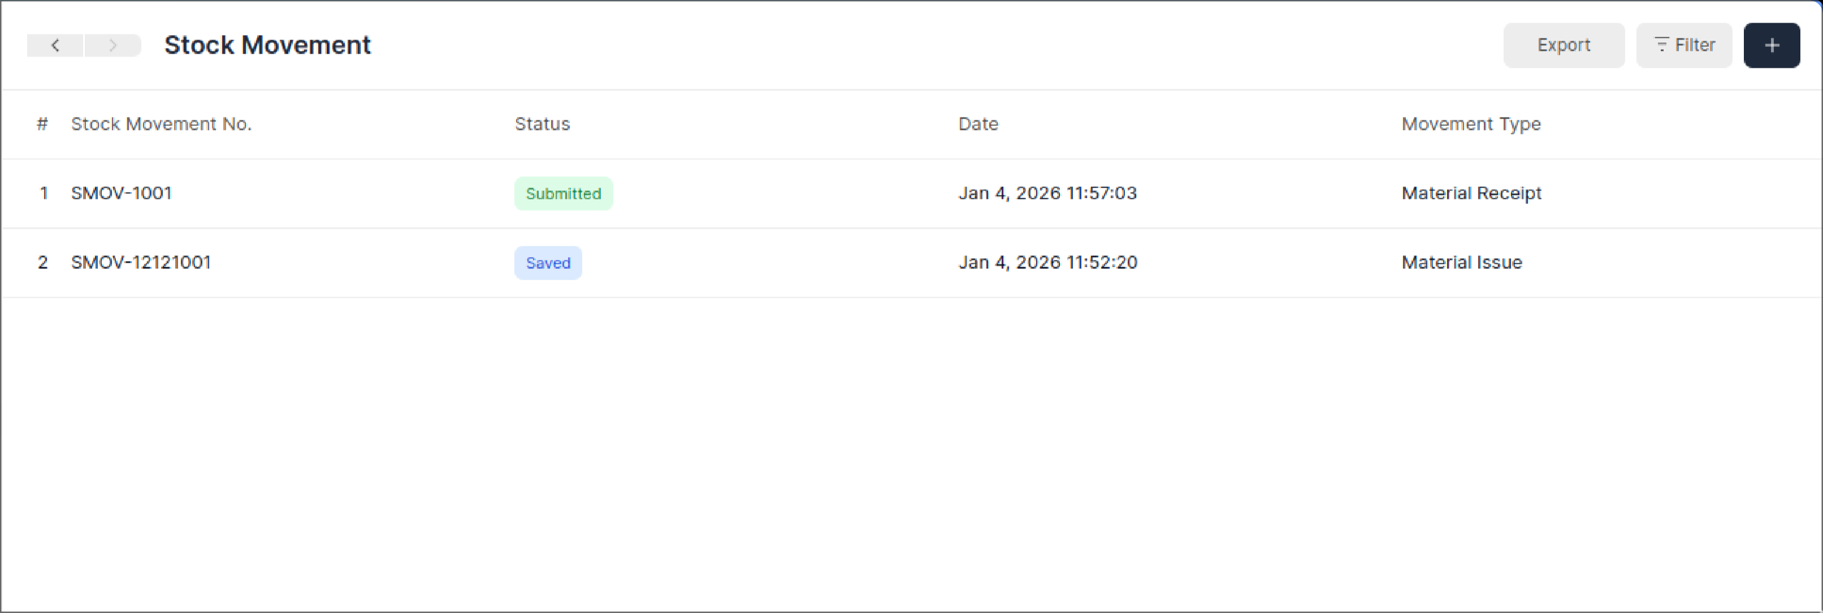
Task: Select row number 1 index cell
Action: [x=44, y=193]
